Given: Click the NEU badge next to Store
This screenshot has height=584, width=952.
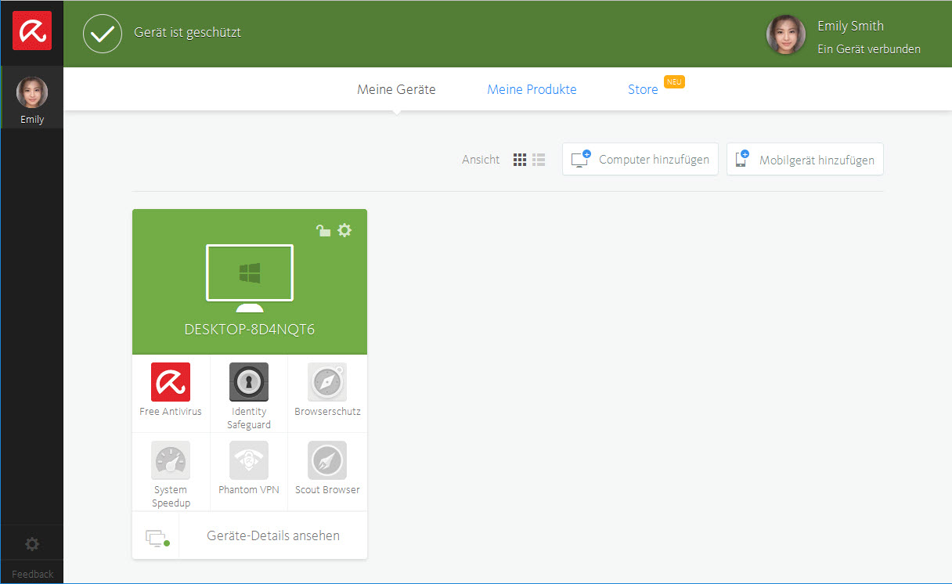Looking at the screenshot, I should [674, 81].
